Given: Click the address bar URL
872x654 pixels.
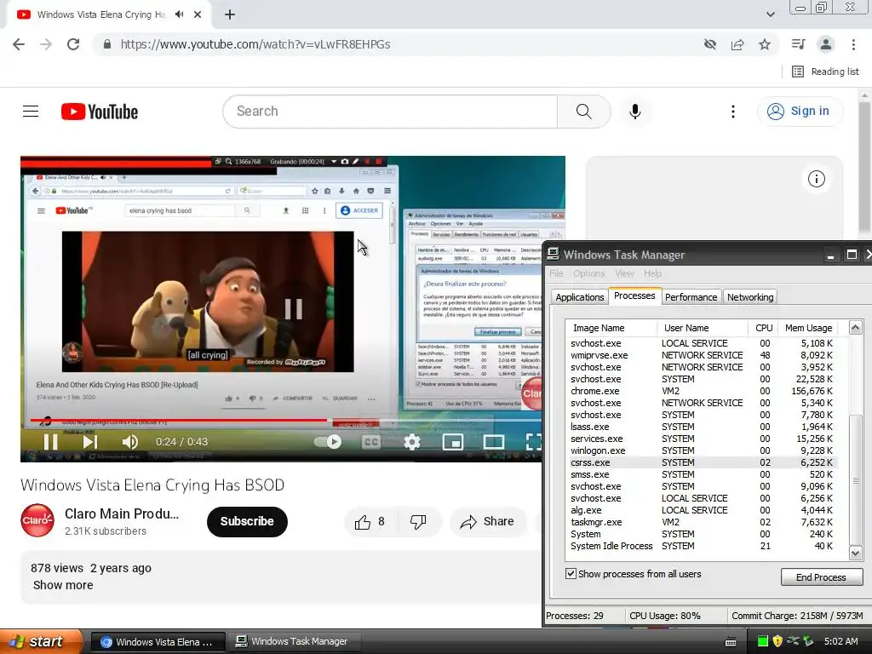Looking at the screenshot, I should click(x=255, y=44).
